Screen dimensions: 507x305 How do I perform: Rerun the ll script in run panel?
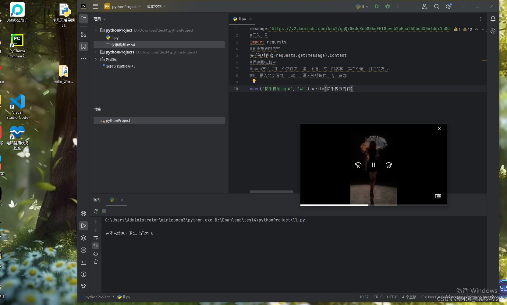tap(96, 211)
